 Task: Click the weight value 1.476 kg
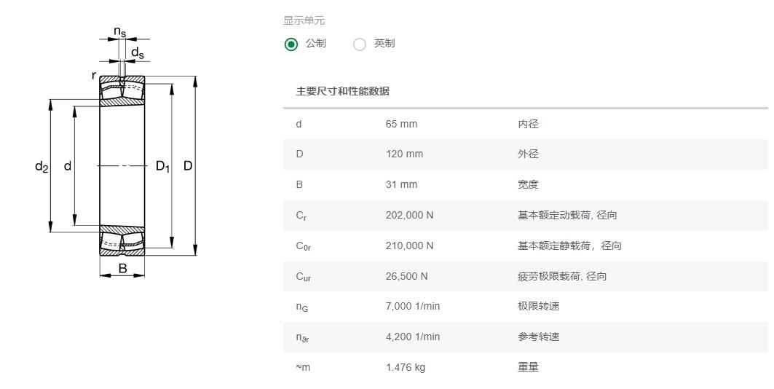[406, 367]
